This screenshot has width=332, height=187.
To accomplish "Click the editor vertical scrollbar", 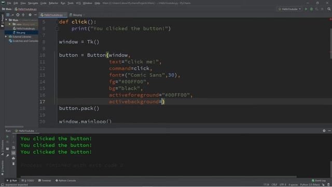I will pyautogui.click(x=331, y=44).
